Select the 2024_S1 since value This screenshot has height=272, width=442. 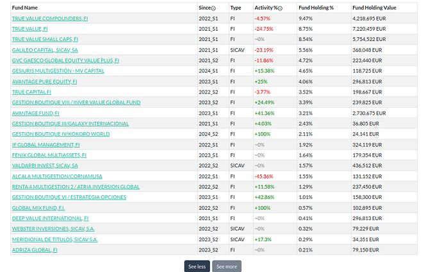click(x=208, y=71)
